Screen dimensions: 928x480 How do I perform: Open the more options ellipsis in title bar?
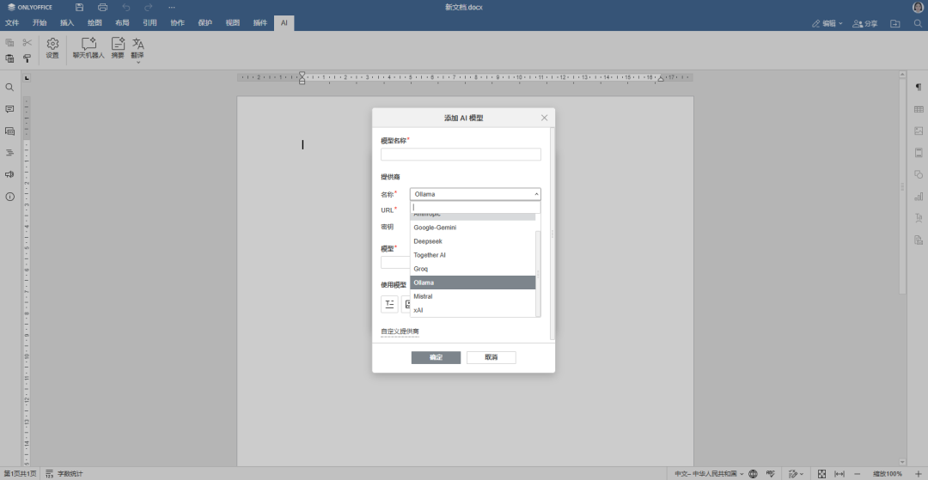(172, 7)
